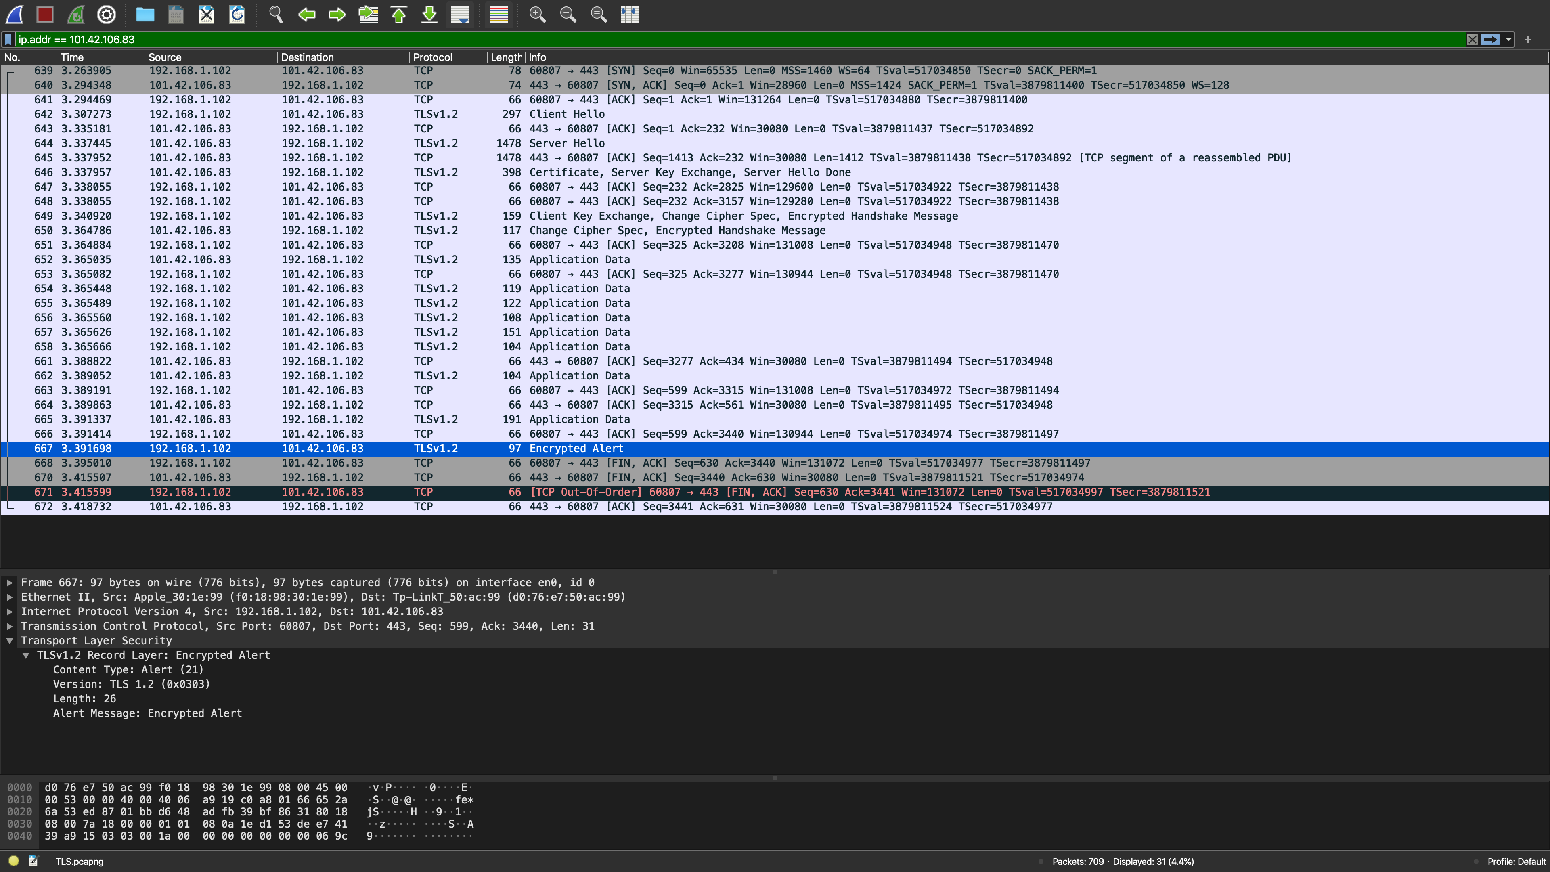Open capture file properties from the status bar
This screenshot has width=1550, height=872.
(33, 861)
